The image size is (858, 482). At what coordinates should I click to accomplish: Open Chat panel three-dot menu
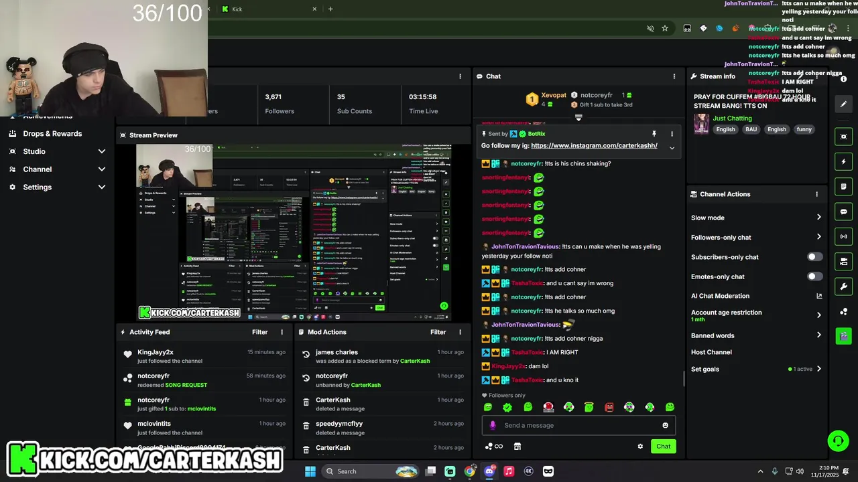click(674, 76)
